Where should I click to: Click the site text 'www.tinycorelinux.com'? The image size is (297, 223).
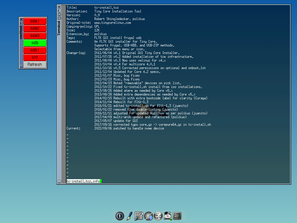tap(113, 23)
